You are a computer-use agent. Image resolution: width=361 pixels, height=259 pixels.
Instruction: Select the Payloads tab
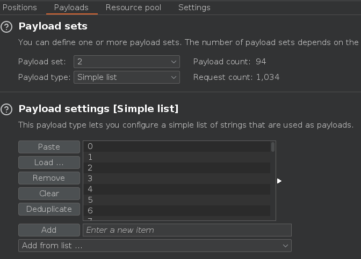click(71, 8)
